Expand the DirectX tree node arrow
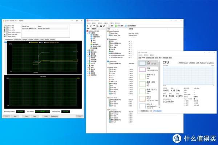 point(88,64)
